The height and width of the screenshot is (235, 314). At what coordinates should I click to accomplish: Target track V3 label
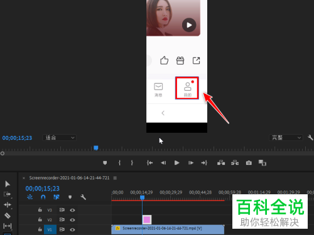point(50,210)
